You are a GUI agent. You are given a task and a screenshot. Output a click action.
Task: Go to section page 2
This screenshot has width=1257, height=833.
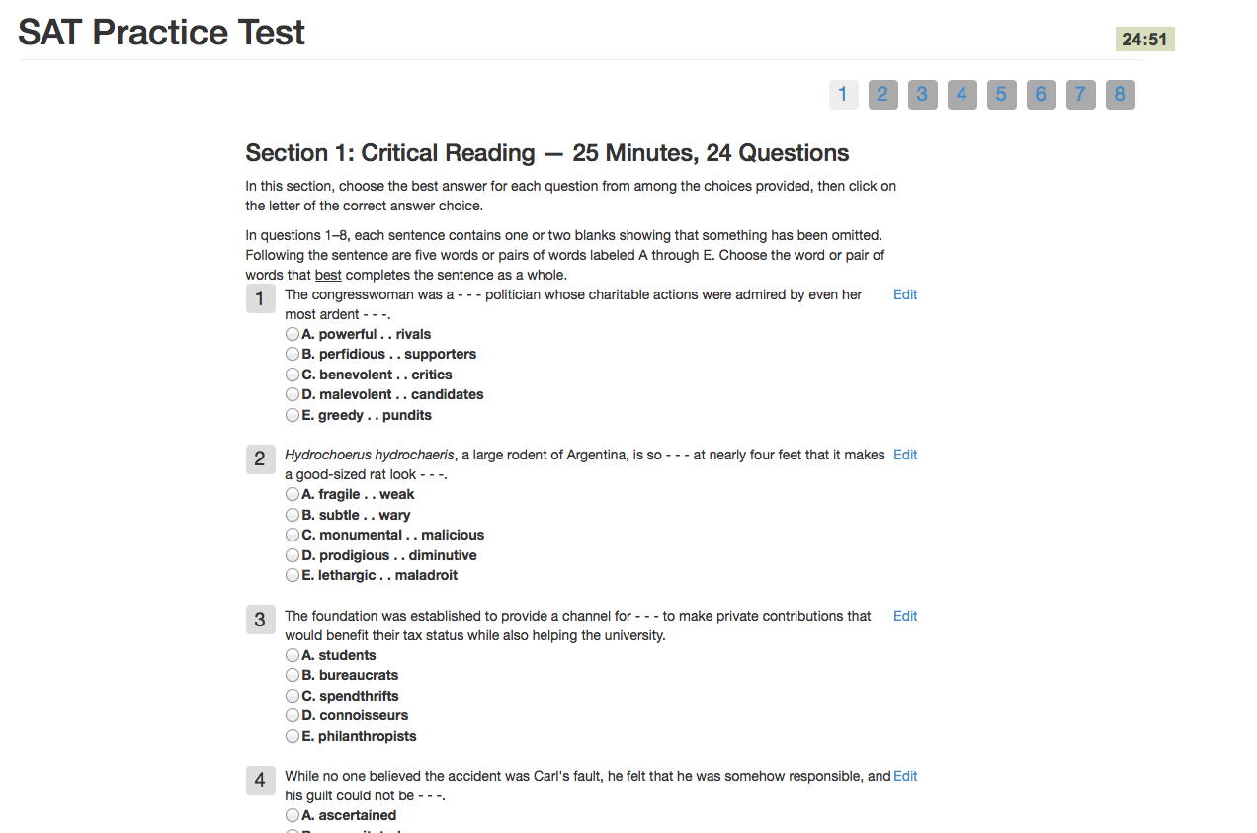[x=882, y=95]
